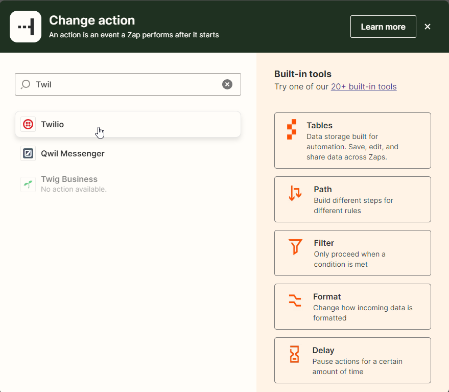449x392 pixels.
Task: Click 'Only proceed when a condition' text
Action: pyautogui.click(x=349, y=259)
